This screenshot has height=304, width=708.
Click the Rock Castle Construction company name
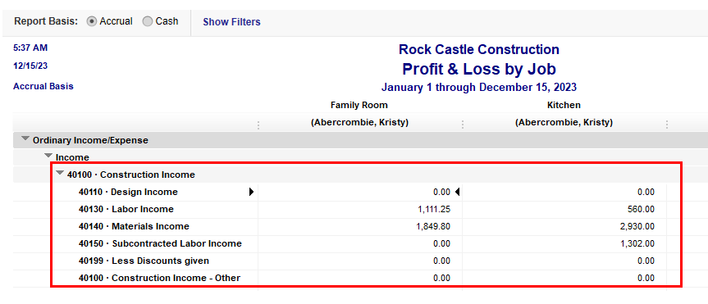[479, 49]
